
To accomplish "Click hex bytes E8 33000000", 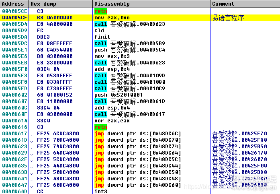I will 55,63.
